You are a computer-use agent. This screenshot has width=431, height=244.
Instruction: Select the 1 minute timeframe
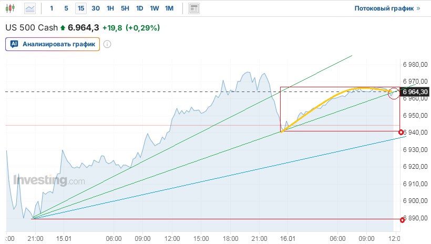tap(52, 8)
